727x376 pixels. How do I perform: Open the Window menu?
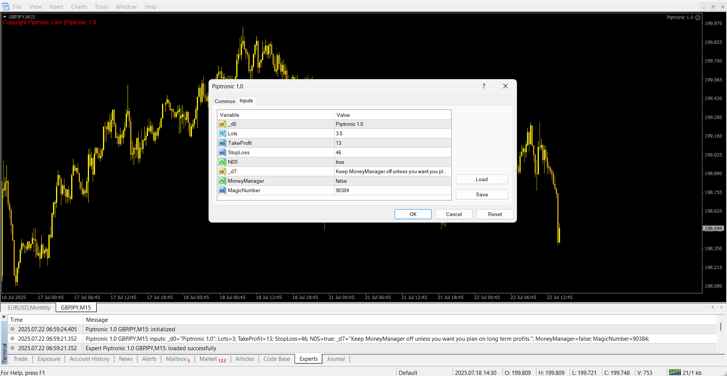point(126,7)
